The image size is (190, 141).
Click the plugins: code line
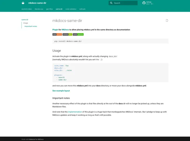[x=58, y=75]
